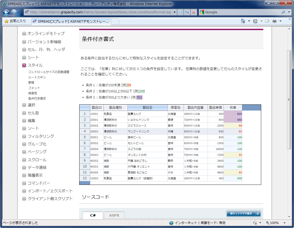Viewport: 294px width, 228px height.
Task: Open the フォント sidebar link
Action: click(34, 88)
